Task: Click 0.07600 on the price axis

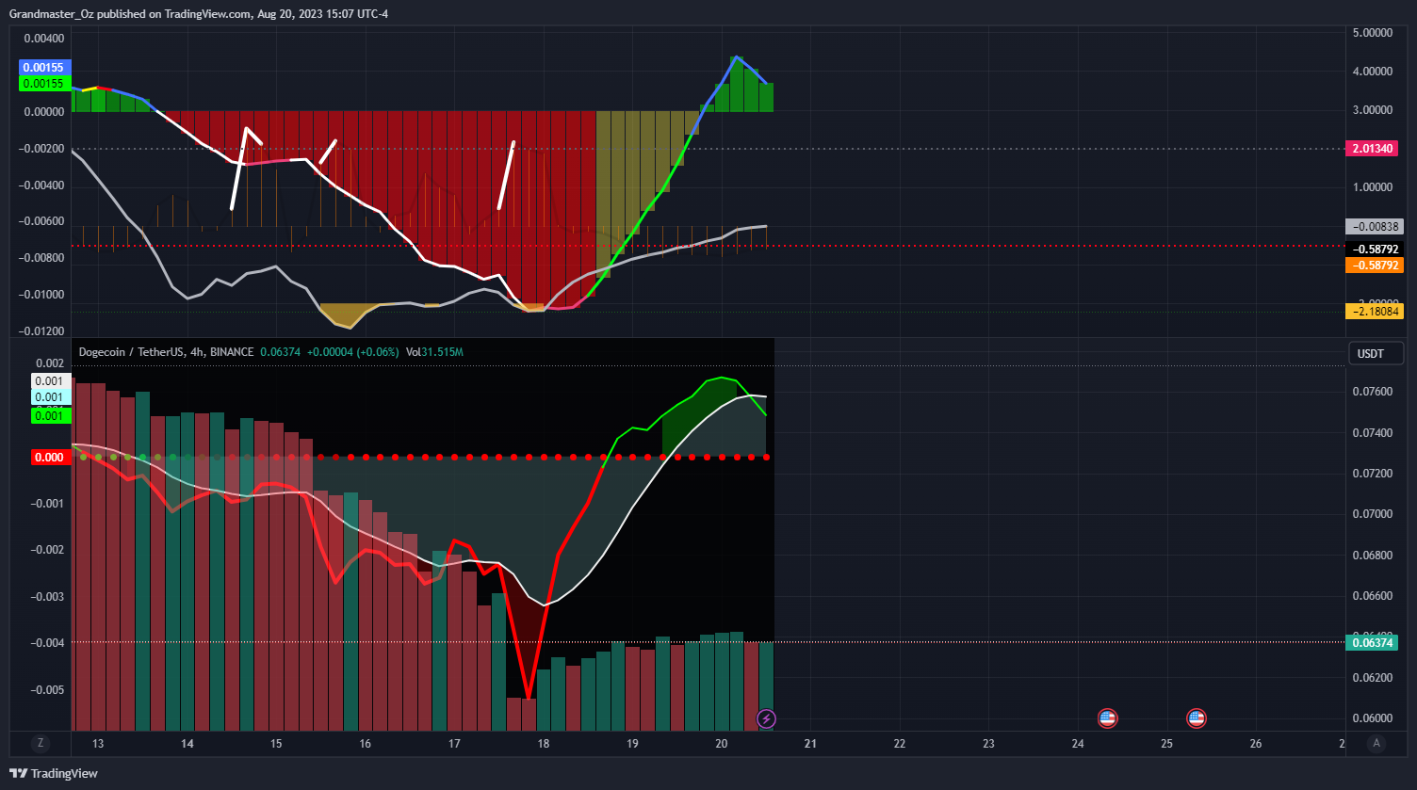Action: click(1372, 392)
